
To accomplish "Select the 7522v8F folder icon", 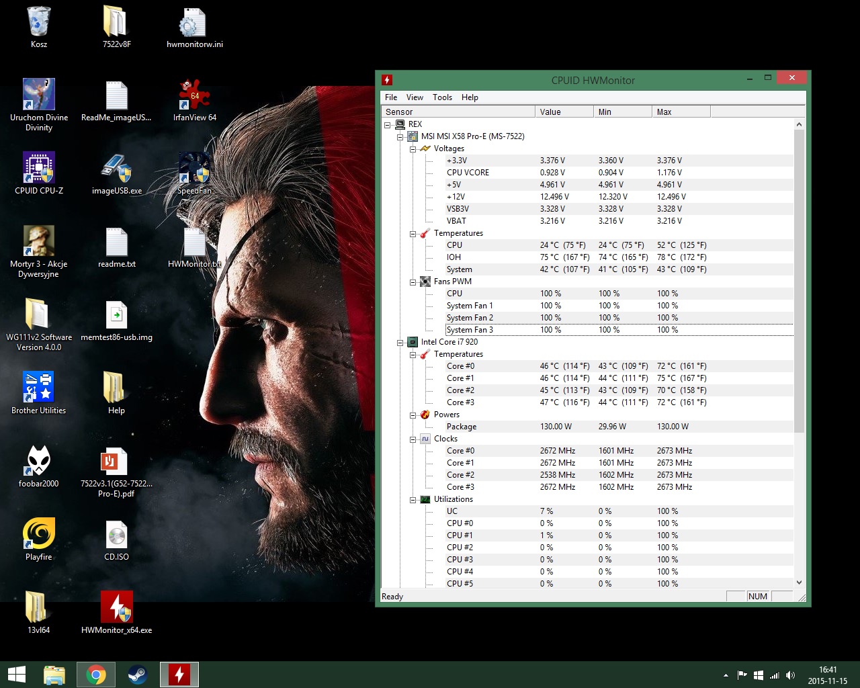I will pyautogui.click(x=116, y=22).
